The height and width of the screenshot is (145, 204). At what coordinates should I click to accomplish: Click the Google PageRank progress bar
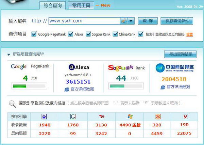click(29, 86)
